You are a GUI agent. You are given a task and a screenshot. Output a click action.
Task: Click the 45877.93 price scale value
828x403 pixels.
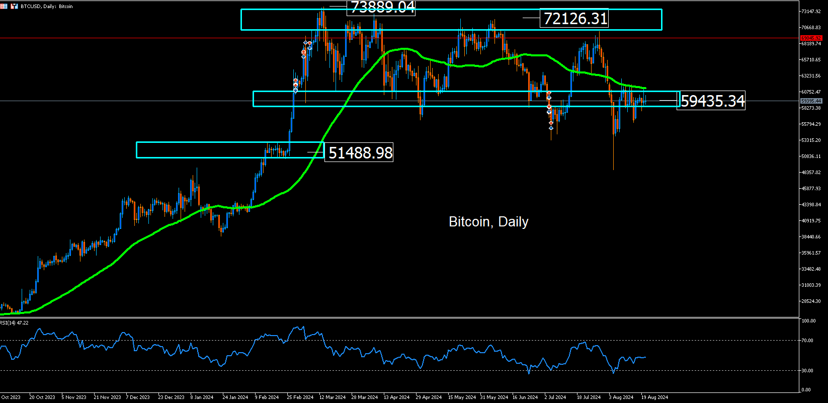click(812, 189)
